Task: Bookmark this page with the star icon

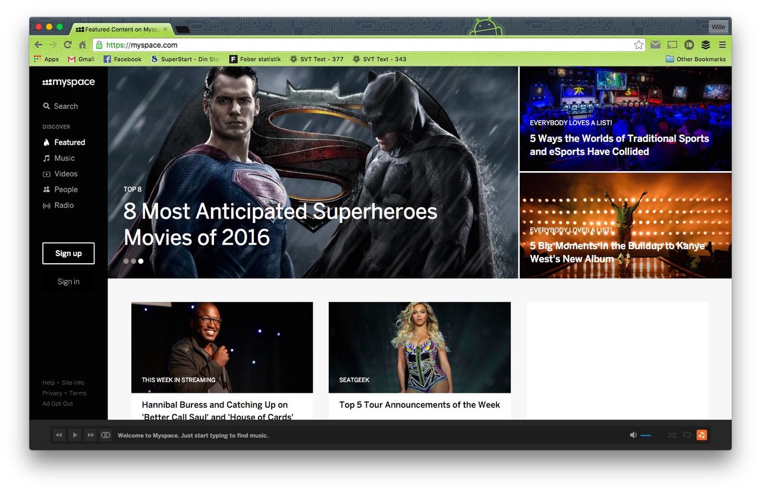Action: pyautogui.click(x=639, y=45)
